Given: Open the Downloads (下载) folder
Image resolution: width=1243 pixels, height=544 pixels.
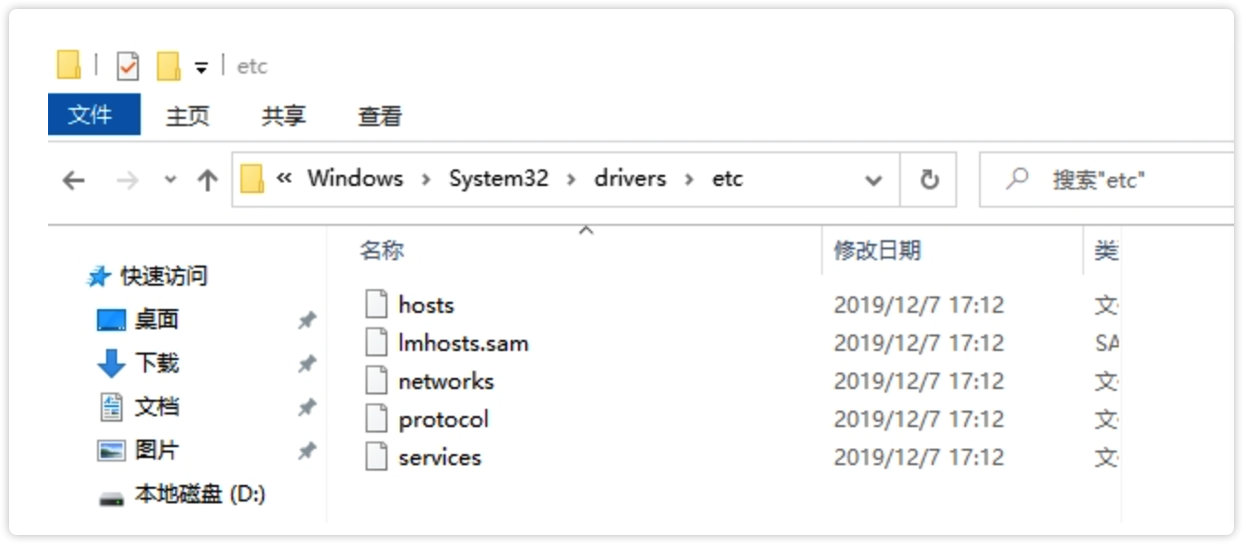Looking at the screenshot, I should point(156,363).
